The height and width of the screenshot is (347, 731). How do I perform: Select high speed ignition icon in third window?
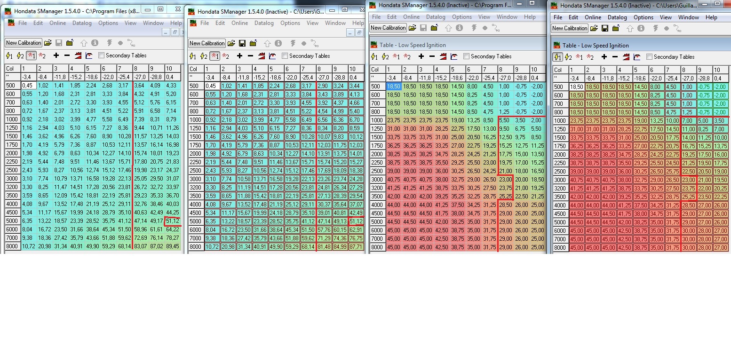tap(385, 56)
